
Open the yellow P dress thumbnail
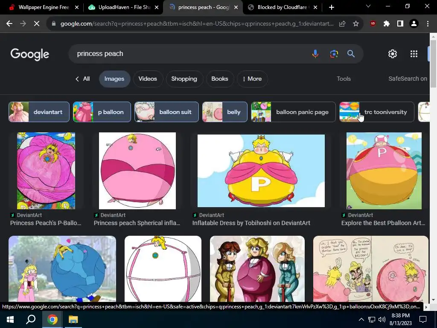(x=261, y=171)
